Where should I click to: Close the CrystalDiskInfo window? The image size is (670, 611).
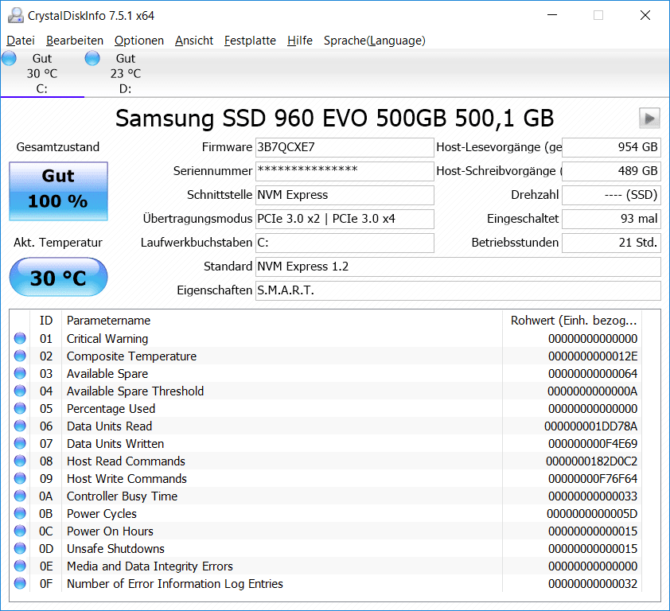tap(645, 15)
